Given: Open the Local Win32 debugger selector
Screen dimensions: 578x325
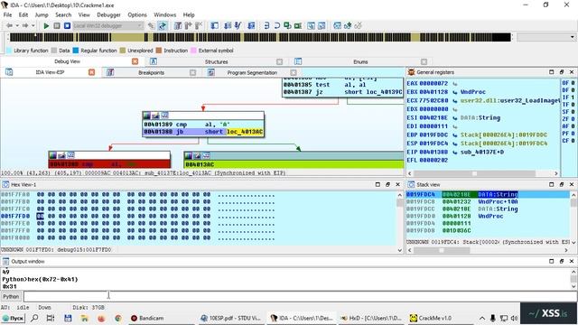Looking at the screenshot, I should pyautogui.click(x=108, y=26).
